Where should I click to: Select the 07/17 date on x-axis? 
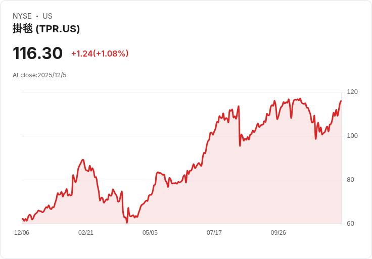pyautogui.click(x=214, y=233)
